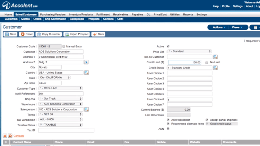Open the Quotes submenu

25,19
